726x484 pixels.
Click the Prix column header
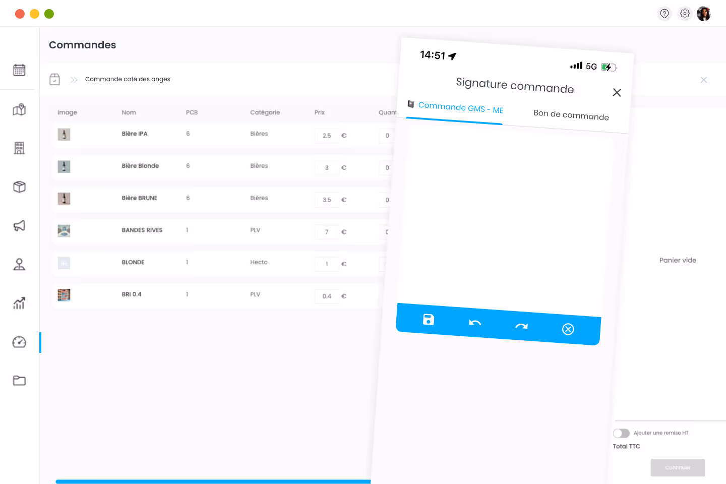pos(320,112)
